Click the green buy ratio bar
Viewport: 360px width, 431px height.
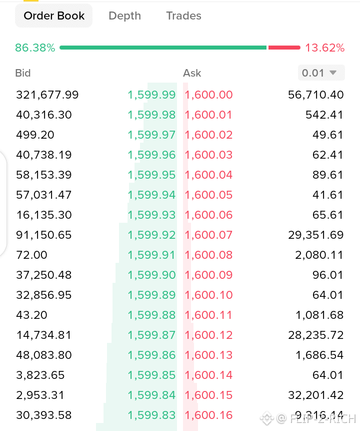163,48
